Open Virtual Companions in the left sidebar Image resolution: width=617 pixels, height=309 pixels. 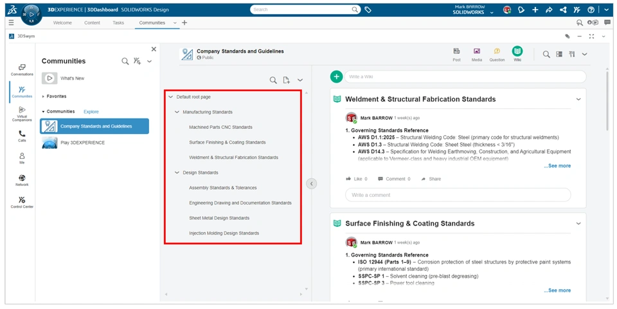[x=22, y=114]
